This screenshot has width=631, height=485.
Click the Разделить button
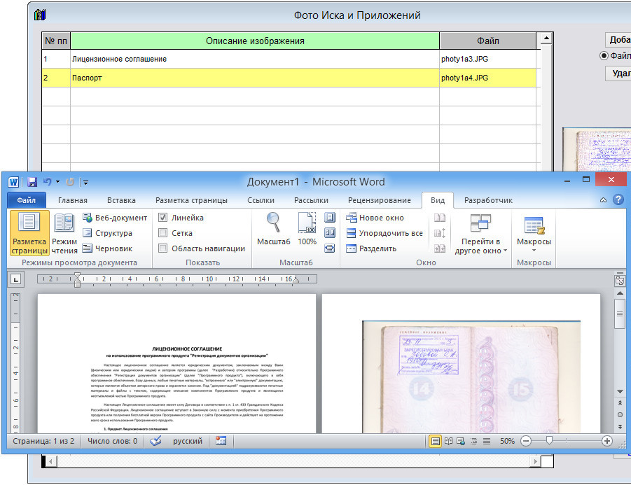(371, 248)
